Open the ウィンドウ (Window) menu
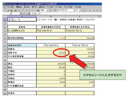The width and height of the screenshot is (128, 98). pyautogui.click(x=68, y=7)
